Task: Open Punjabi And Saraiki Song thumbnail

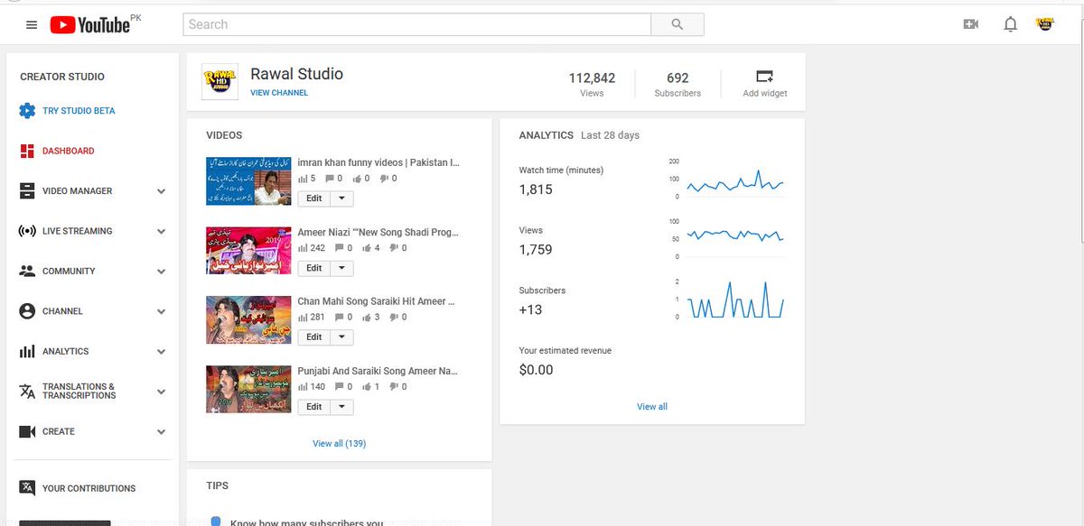Action: (248, 389)
